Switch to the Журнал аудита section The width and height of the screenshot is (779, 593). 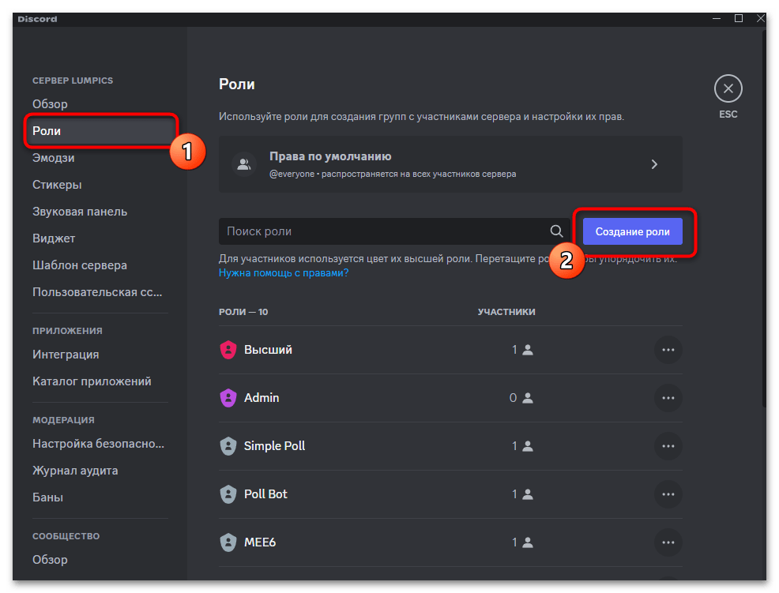75,471
